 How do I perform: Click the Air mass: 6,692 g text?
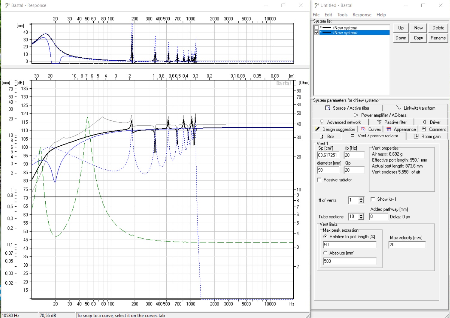click(387, 154)
